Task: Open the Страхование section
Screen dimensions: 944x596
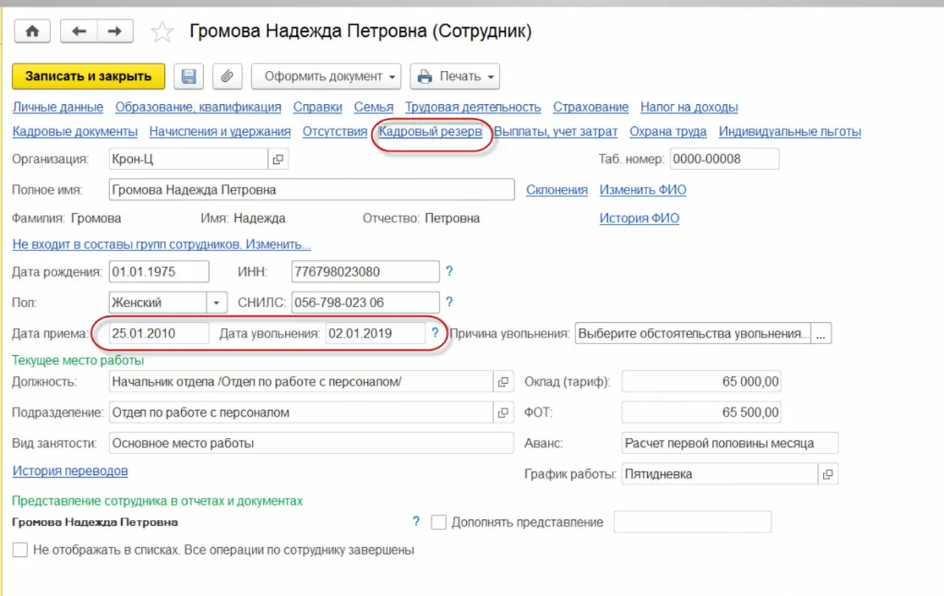Action: click(x=591, y=107)
